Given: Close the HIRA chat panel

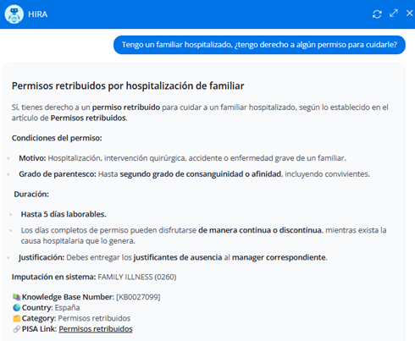Looking at the screenshot, I should tap(409, 13).
